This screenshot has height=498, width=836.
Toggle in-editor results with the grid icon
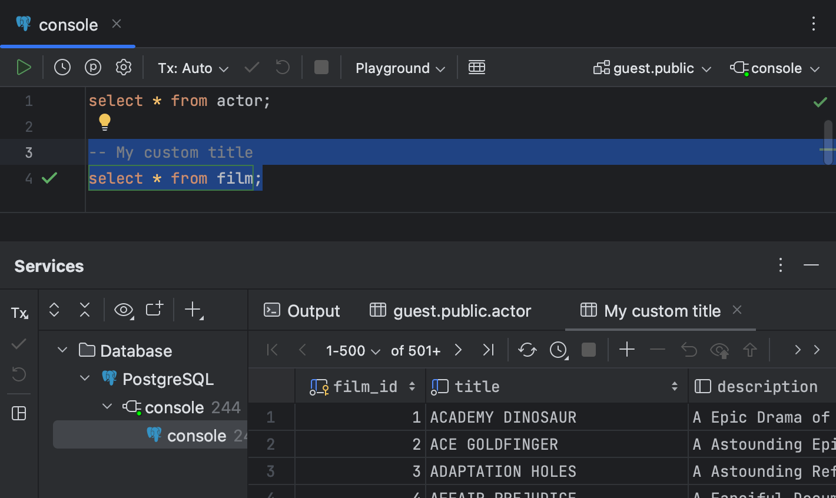point(477,67)
